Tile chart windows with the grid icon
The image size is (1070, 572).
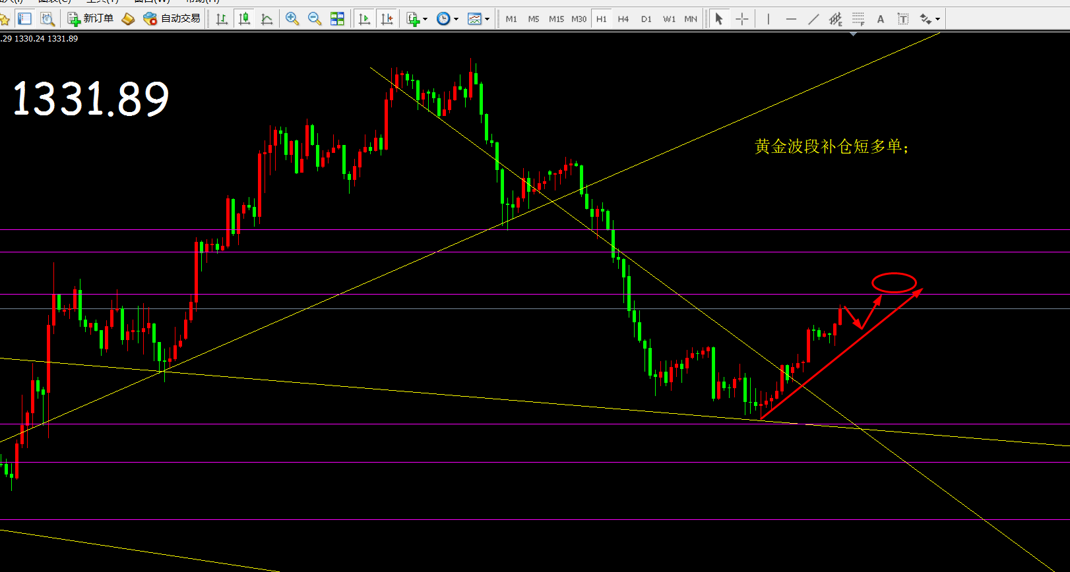(x=337, y=18)
